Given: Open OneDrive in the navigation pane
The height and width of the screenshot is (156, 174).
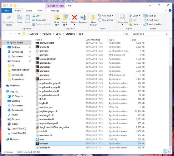Looking at the screenshot, I should tap(15, 85).
